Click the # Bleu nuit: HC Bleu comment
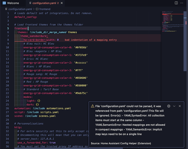The image size is (188, 149). coord(39,44)
